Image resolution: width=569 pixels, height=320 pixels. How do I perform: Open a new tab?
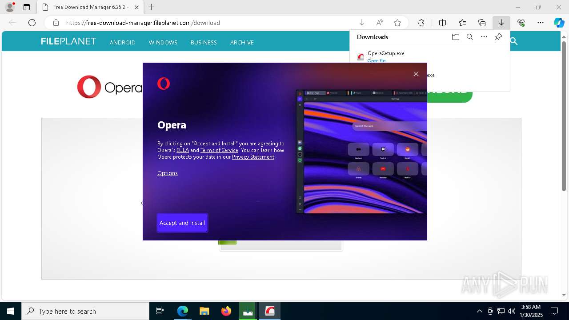(152, 7)
